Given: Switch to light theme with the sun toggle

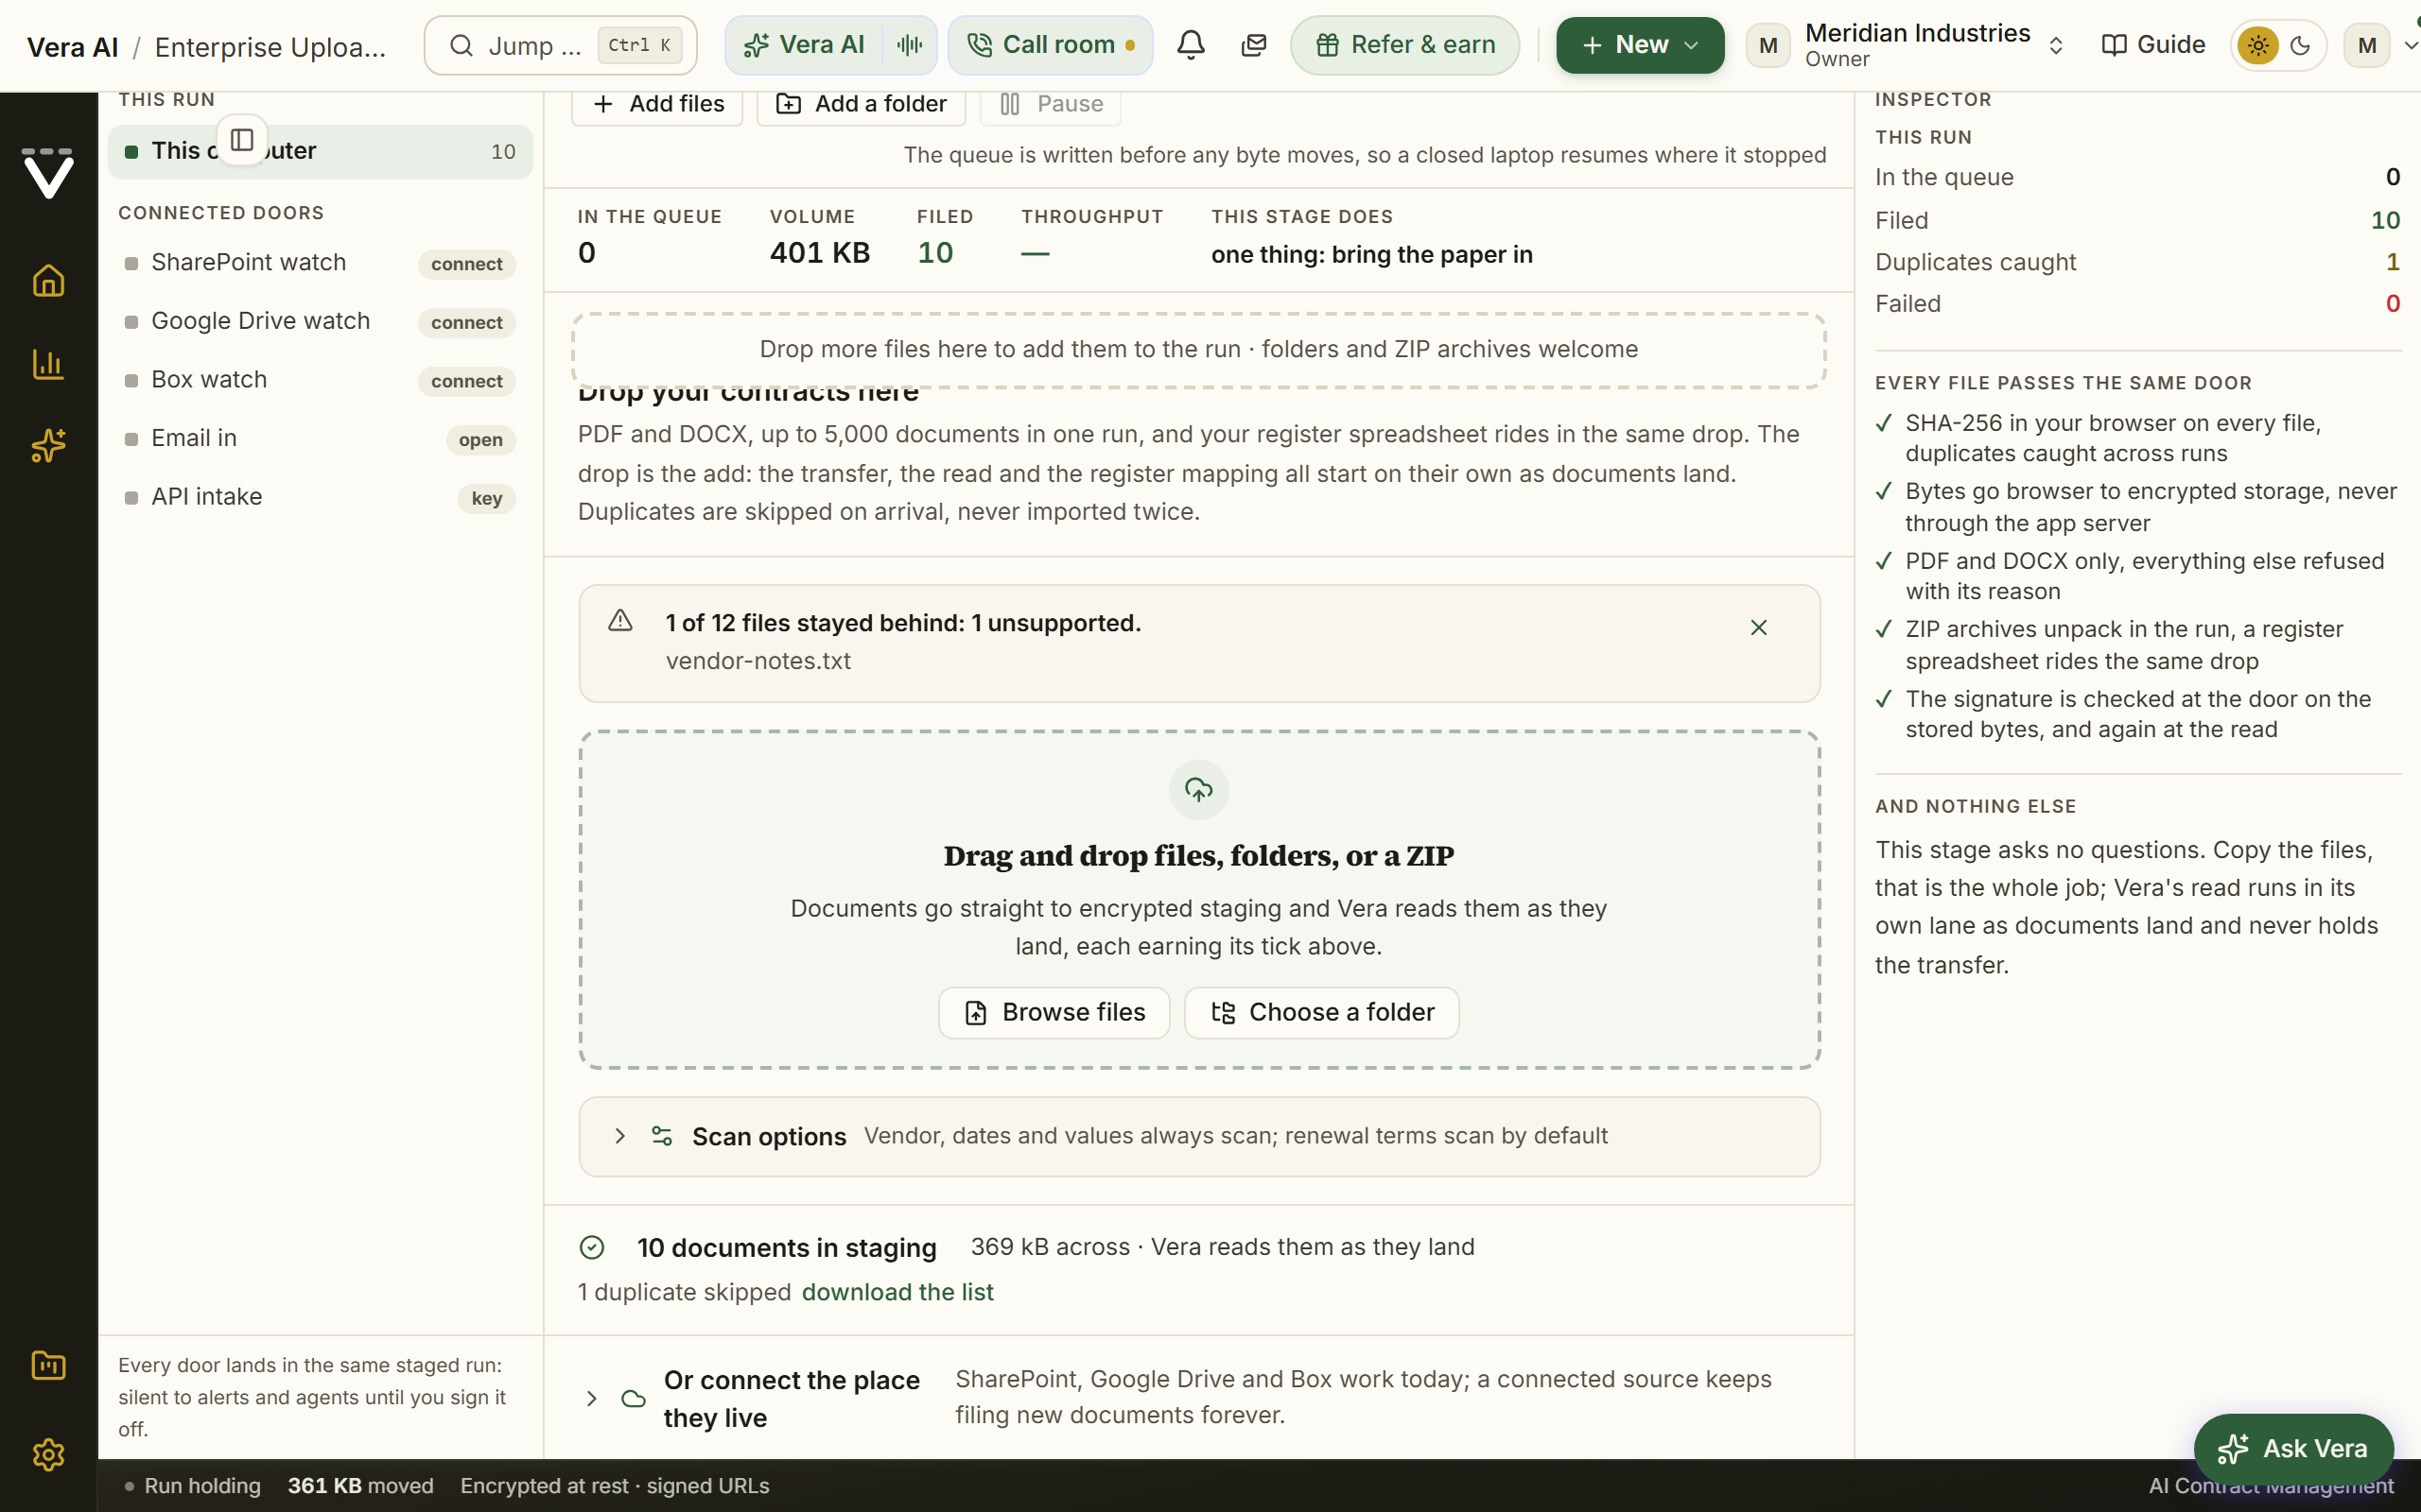Looking at the screenshot, I should point(2258,45).
